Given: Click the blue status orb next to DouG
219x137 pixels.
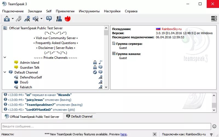Looking at the screenshot, I should tap(16, 82).
